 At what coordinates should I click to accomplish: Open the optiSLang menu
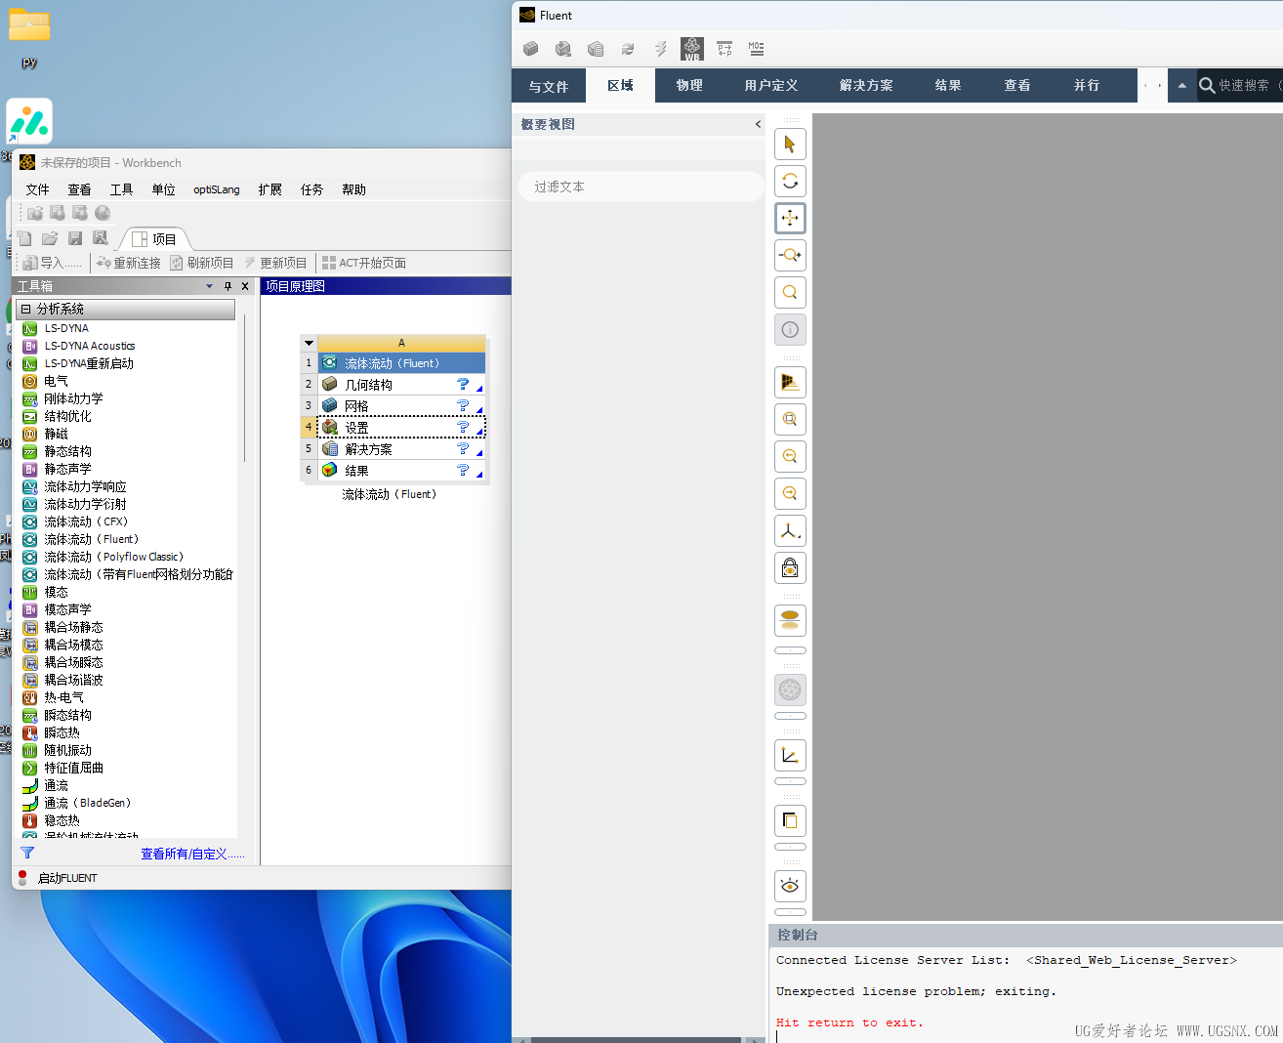click(x=217, y=189)
